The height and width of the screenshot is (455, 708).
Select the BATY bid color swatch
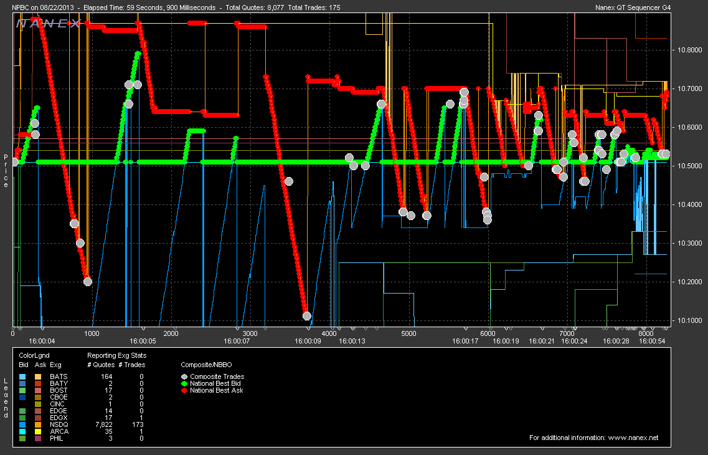[x=22, y=383]
